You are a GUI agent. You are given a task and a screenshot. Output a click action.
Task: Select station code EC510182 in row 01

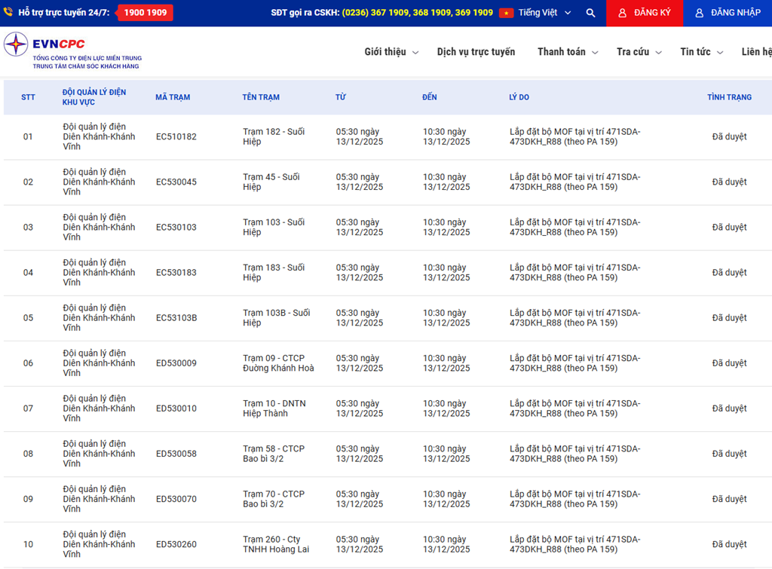pyautogui.click(x=176, y=137)
